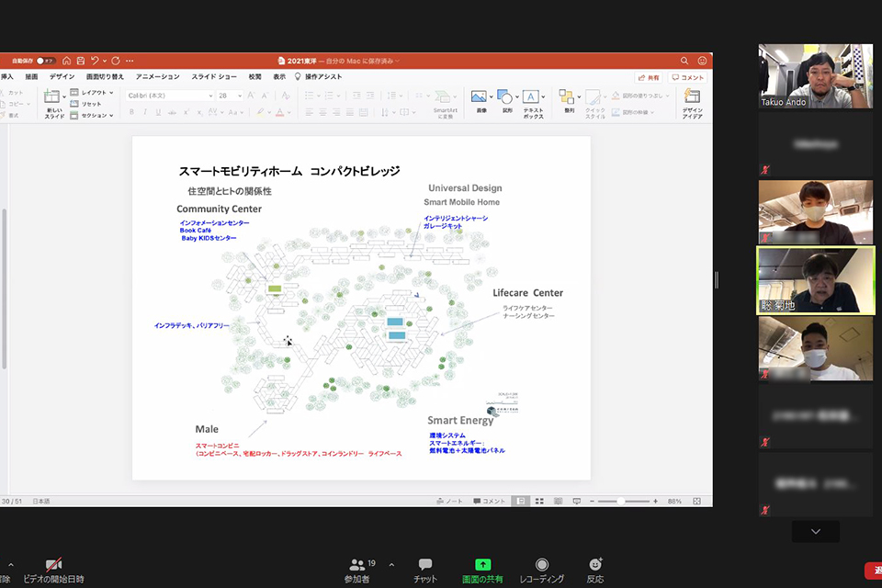Open the 描画 (Draw) ribbon tab

31,76
